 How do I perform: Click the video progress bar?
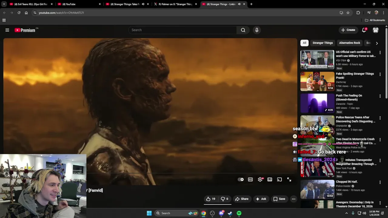[191, 174]
